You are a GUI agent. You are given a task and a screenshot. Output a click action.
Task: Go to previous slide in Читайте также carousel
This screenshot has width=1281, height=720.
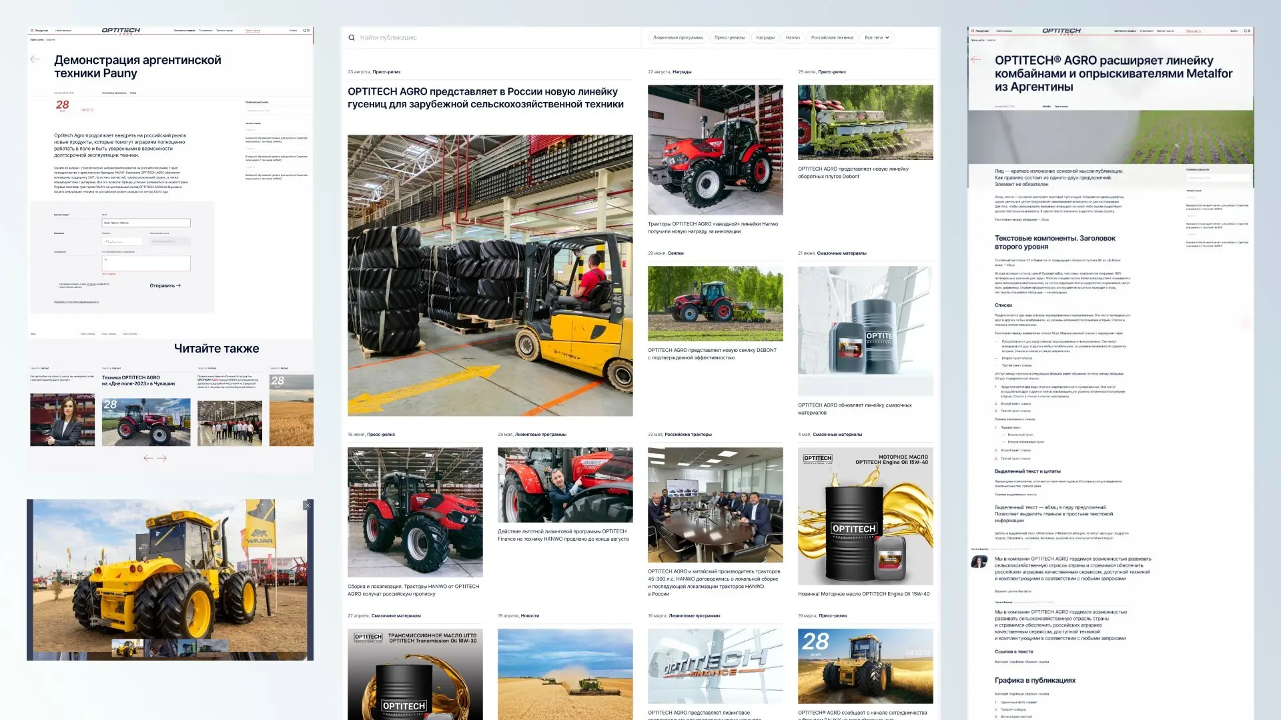[148, 458]
